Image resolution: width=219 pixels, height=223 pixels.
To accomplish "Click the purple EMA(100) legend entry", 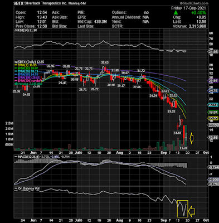I will coord(27,77).
